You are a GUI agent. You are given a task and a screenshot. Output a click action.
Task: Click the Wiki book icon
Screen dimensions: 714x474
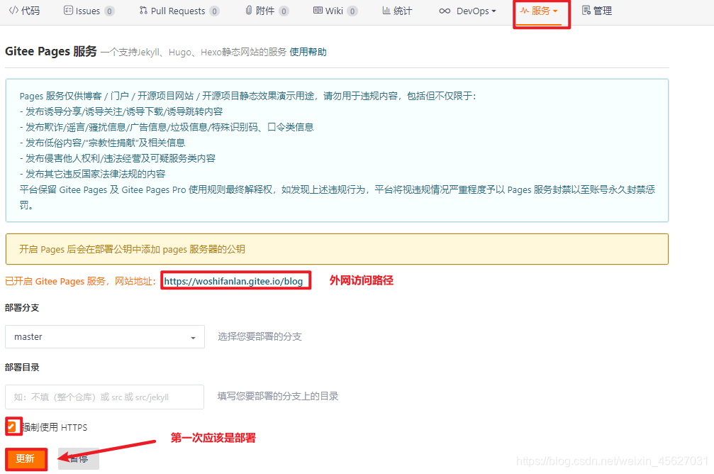(x=318, y=10)
